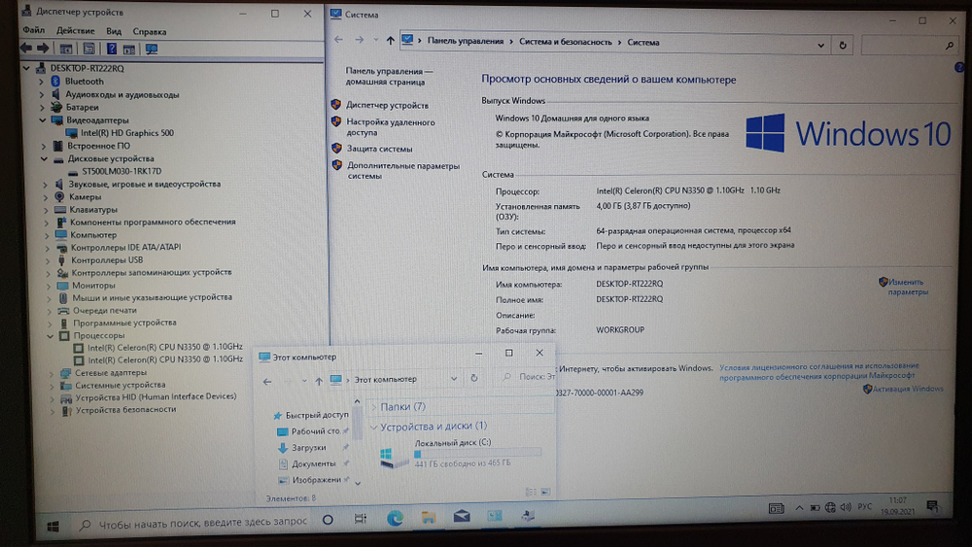Viewport: 972px width, 547px height.
Task: Click the taskbar search box
Action: pos(194,522)
